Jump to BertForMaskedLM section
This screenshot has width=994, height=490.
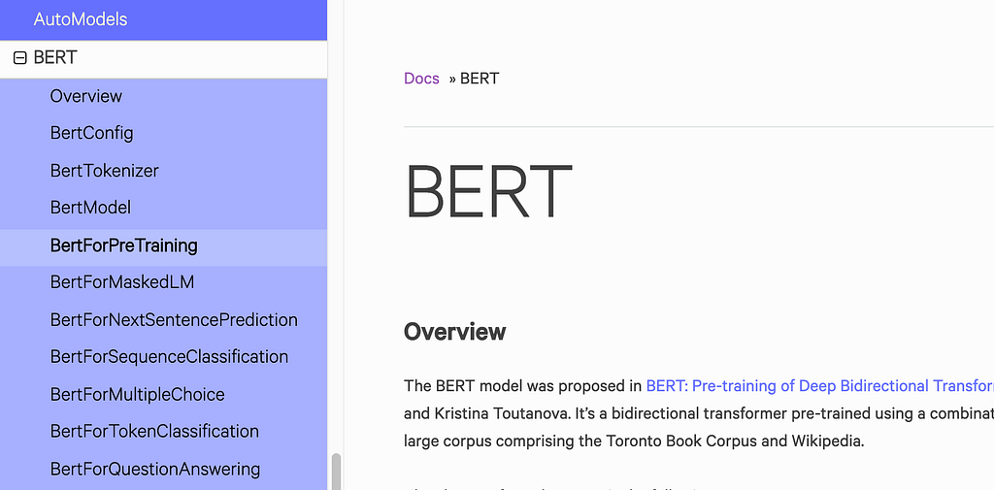pos(123,282)
